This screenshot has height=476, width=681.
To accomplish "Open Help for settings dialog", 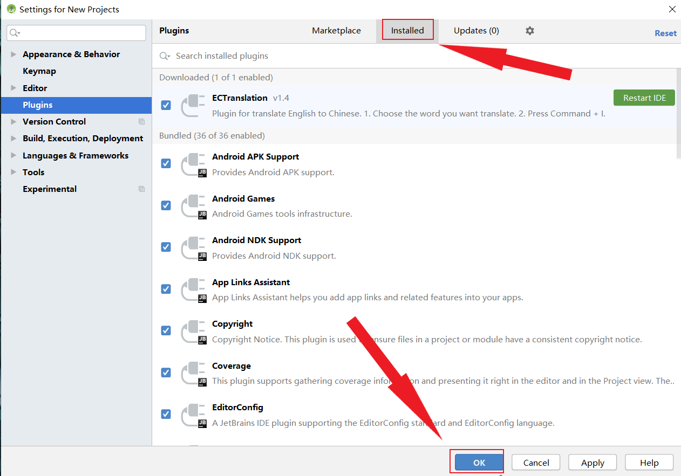I will 649,463.
